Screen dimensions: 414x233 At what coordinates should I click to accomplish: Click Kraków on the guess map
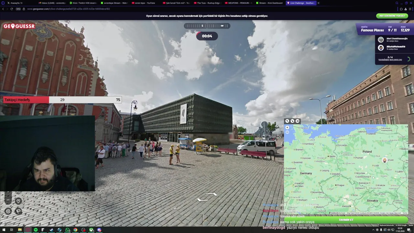(381, 185)
